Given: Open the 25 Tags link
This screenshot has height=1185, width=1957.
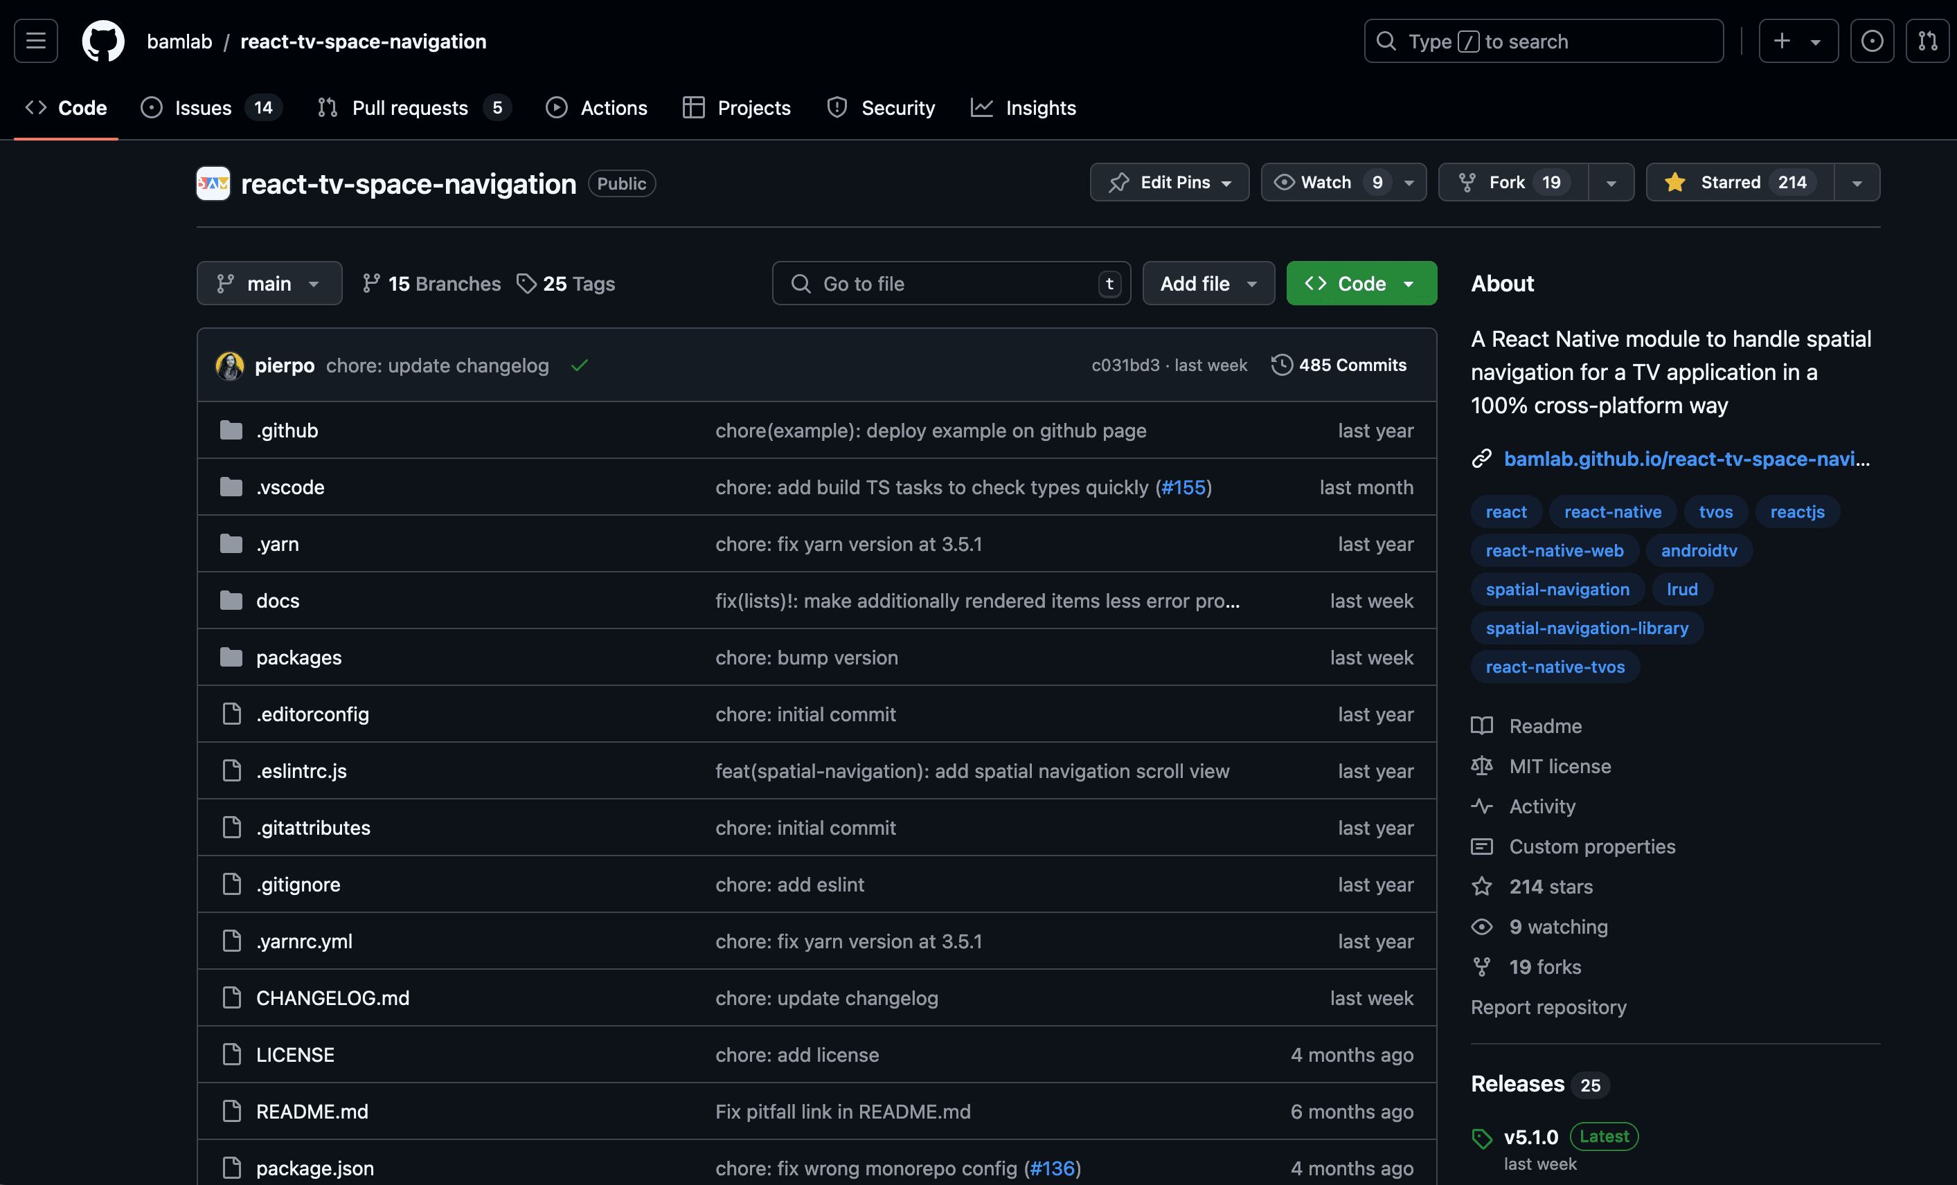Looking at the screenshot, I should [566, 283].
